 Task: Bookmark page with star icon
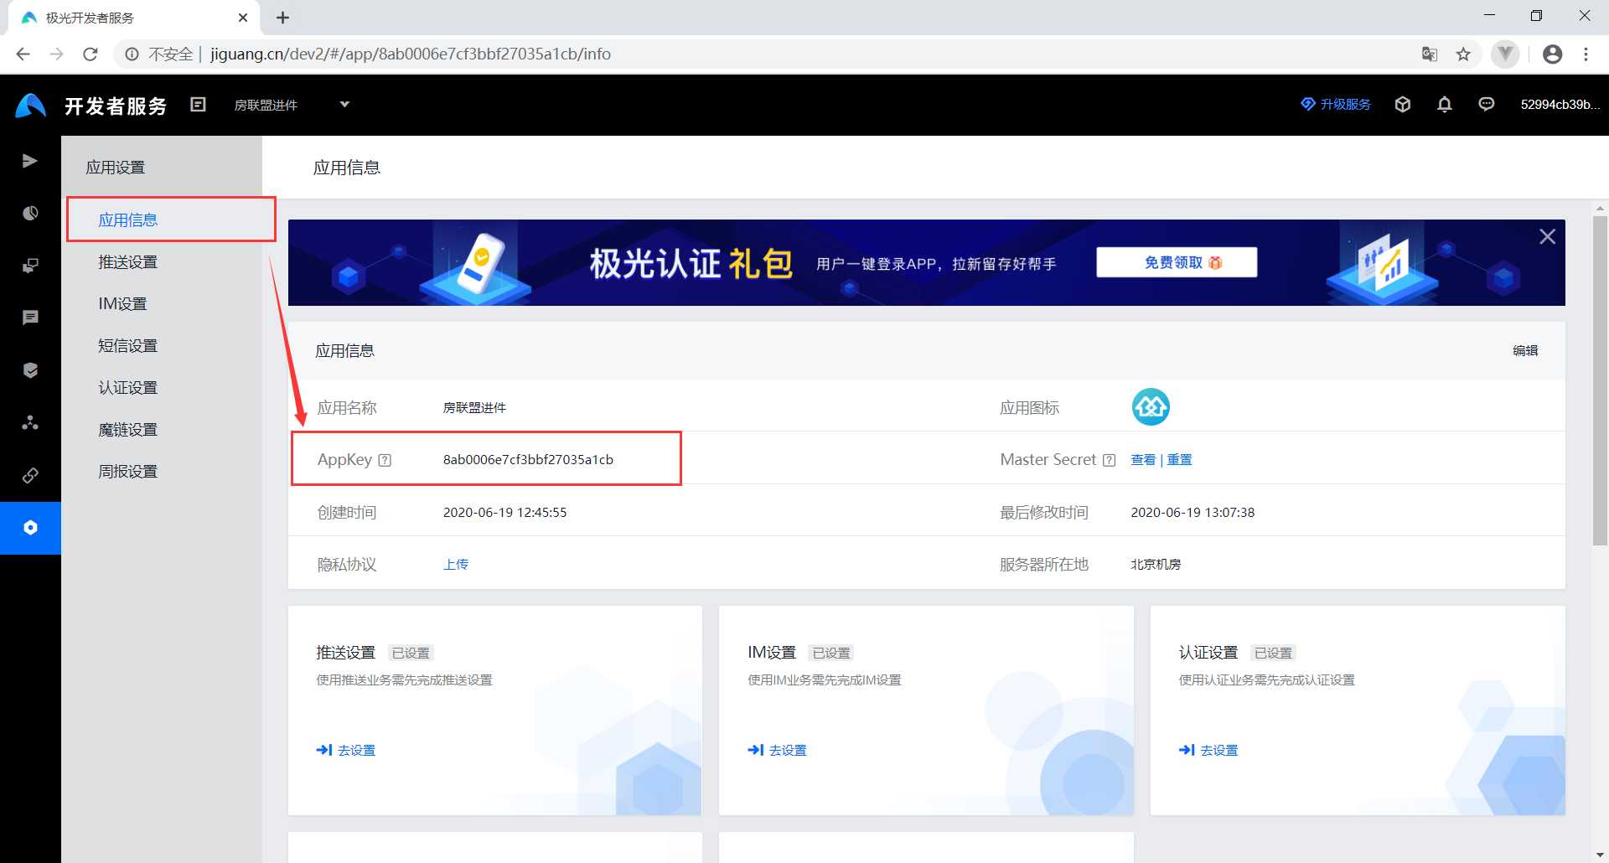tap(1463, 54)
